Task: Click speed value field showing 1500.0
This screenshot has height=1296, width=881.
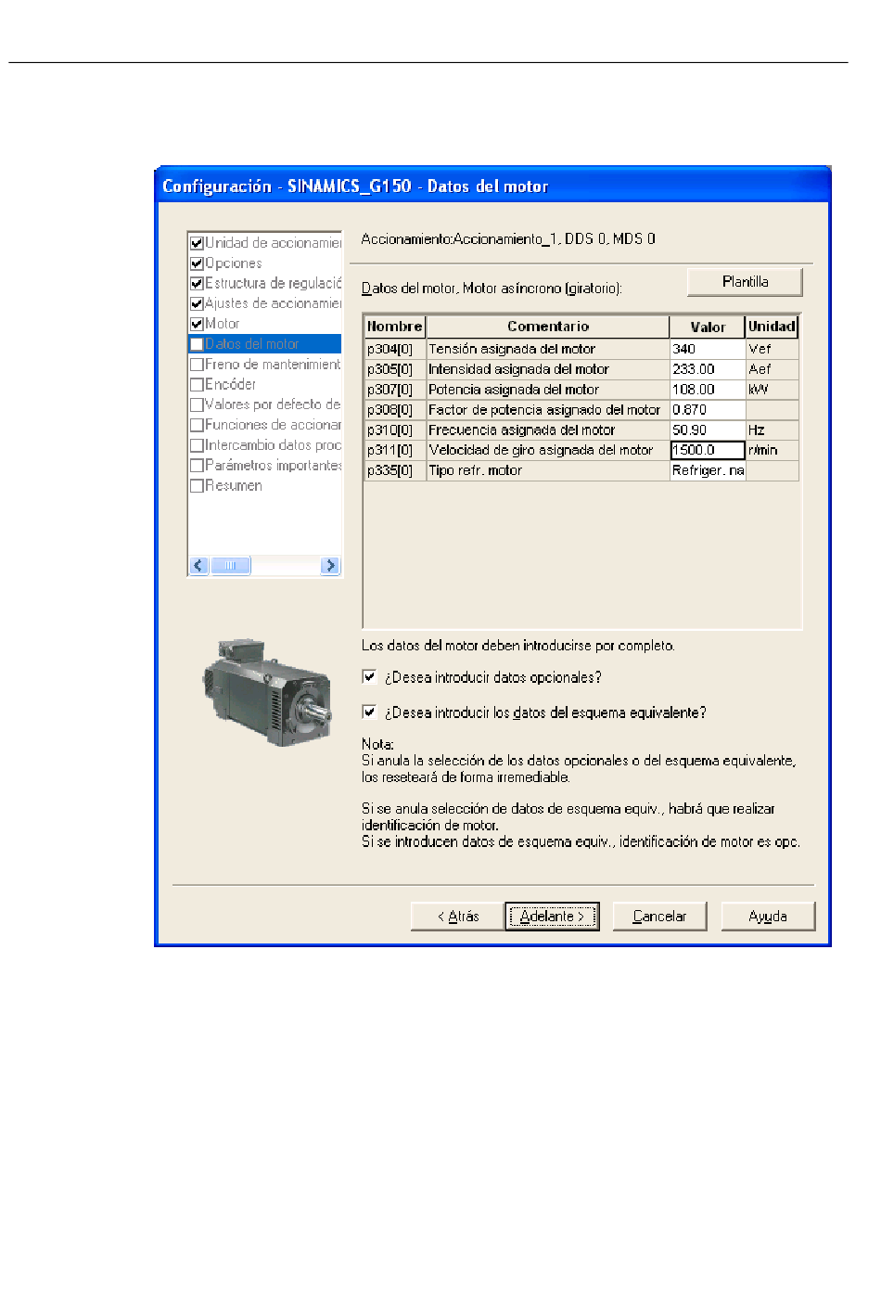Action: (708, 450)
